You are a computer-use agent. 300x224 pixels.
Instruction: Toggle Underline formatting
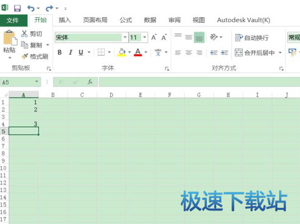pos(81,52)
